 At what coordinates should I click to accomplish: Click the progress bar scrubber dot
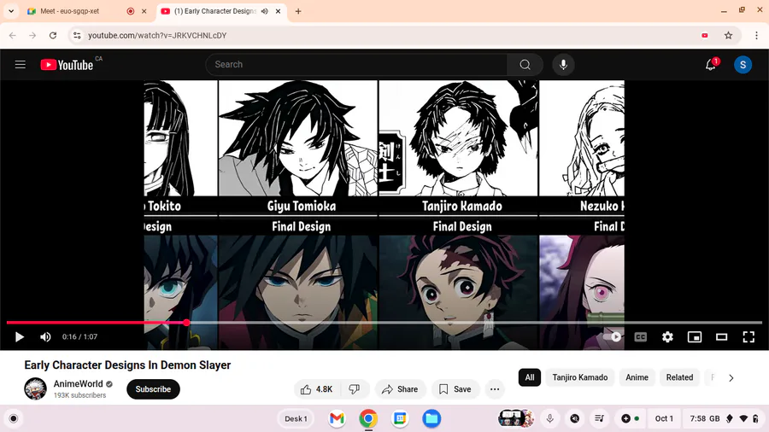pos(186,322)
